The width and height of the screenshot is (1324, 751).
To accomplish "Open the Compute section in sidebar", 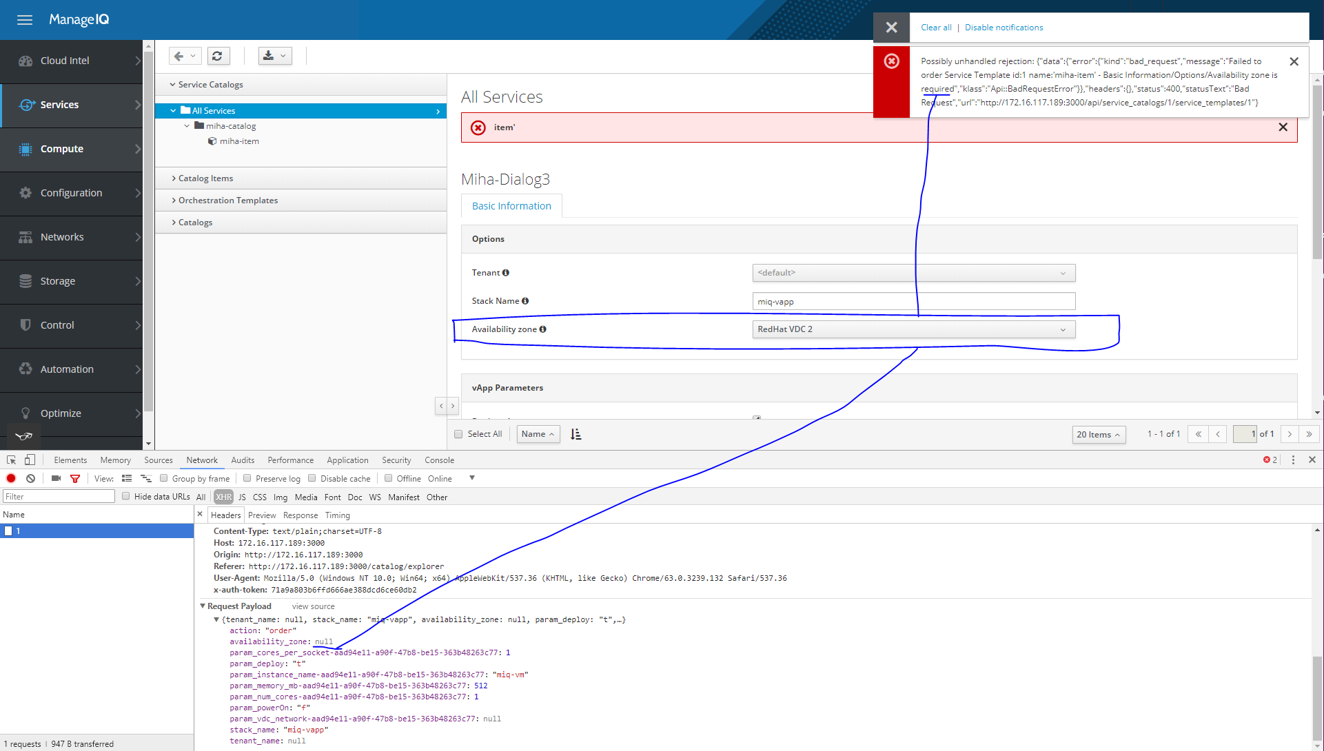I will pos(62,149).
